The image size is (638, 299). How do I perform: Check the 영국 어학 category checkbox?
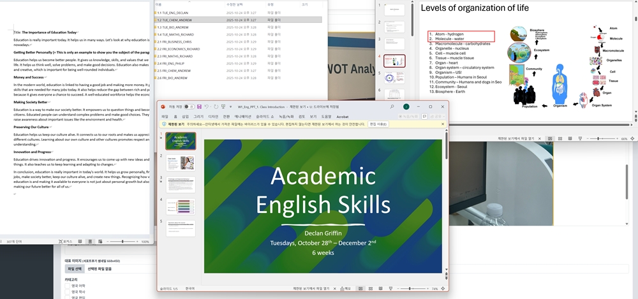(x=68, y=286)
